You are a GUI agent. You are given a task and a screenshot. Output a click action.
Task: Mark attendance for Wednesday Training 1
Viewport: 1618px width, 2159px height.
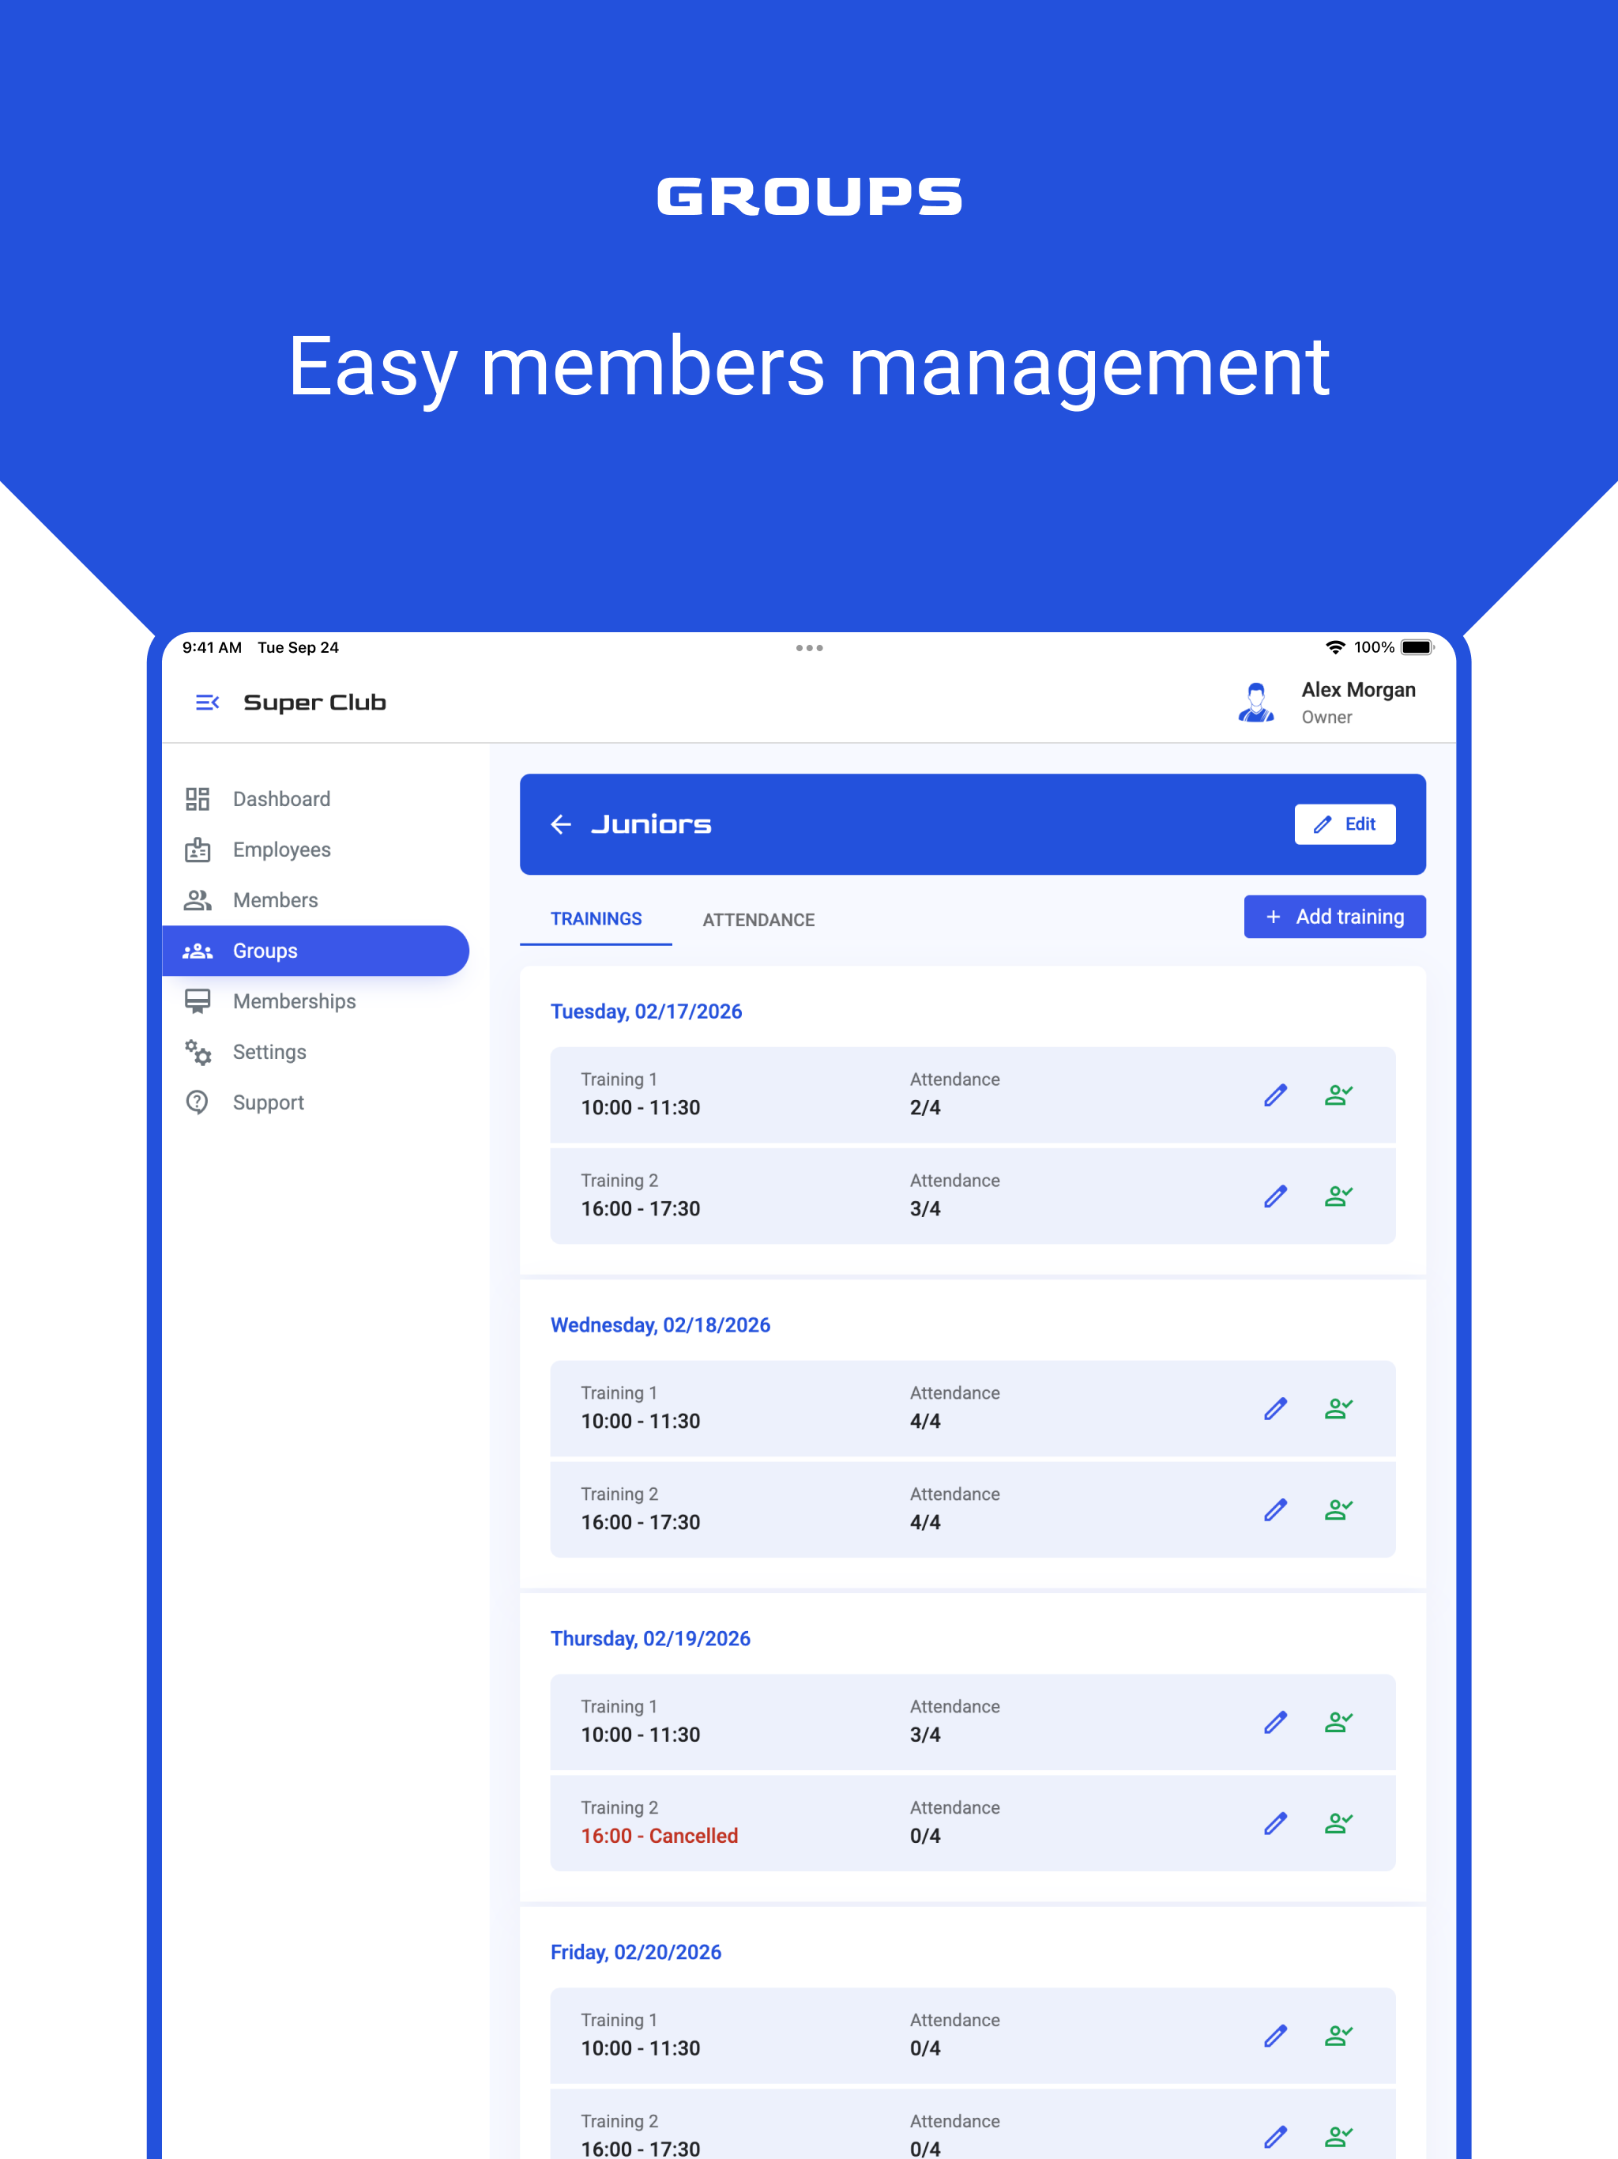point(1338,1409)
